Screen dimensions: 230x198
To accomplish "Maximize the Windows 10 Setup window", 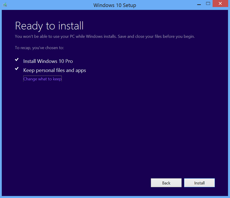I will (x=208, y=3).
